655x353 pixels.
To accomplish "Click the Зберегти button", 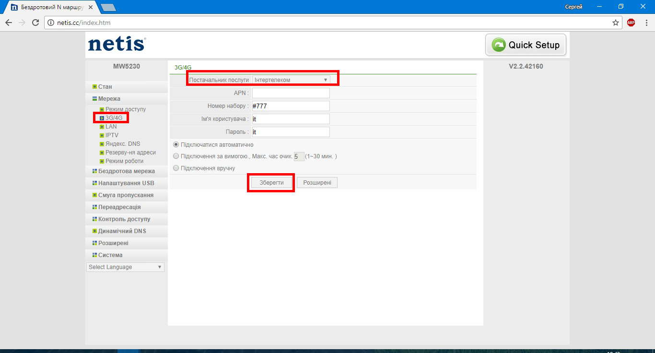I will tap(271, 183).
